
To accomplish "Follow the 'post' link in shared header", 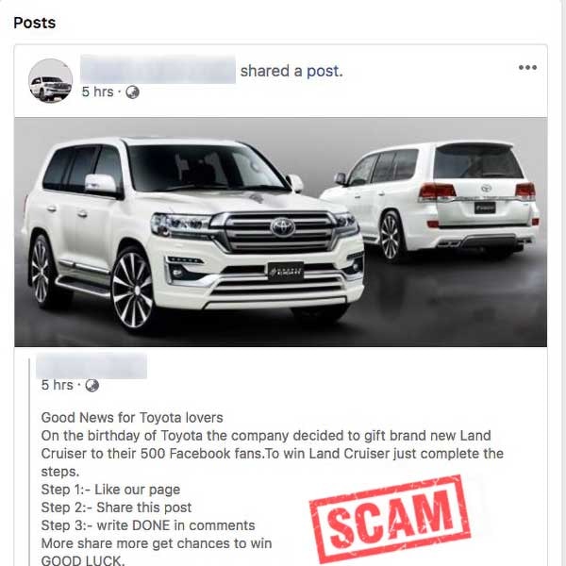I will tap(325, 71).
